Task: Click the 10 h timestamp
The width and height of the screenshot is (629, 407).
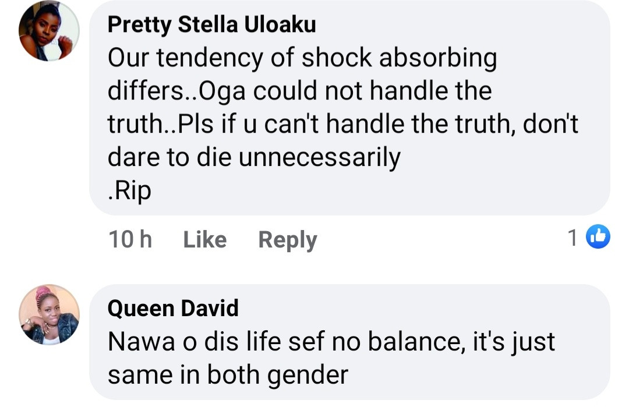Action: [x=130, y=239]
